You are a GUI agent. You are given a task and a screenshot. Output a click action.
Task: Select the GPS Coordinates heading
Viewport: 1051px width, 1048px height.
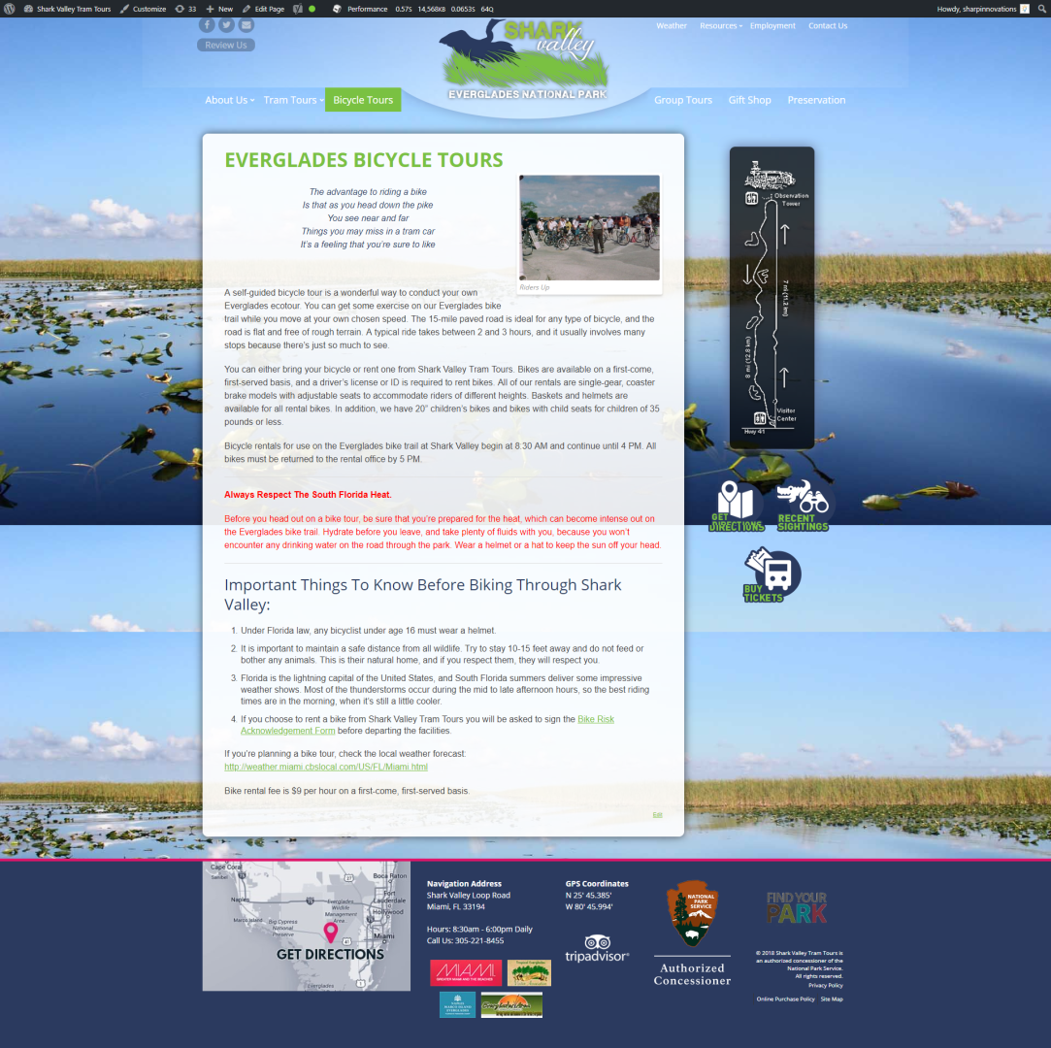click(597, 883)
